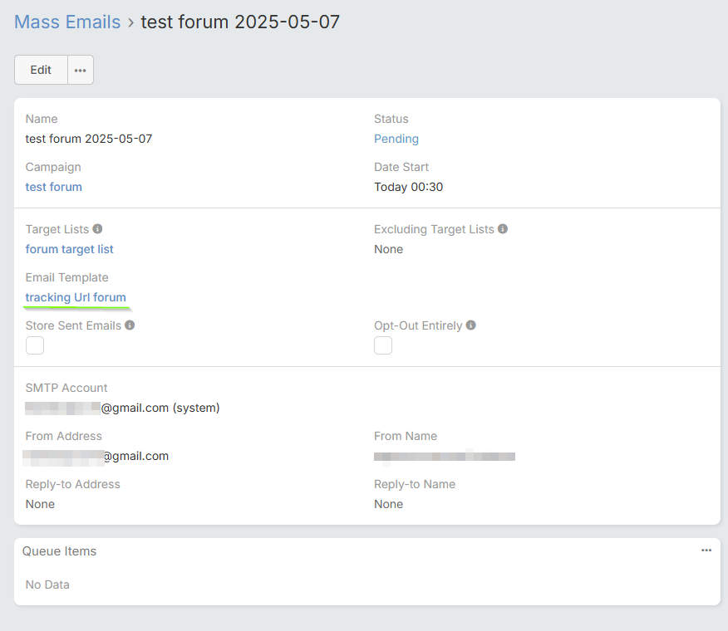Click the Queue Items panel title
The image size is (728, 631).
(59, 551)
